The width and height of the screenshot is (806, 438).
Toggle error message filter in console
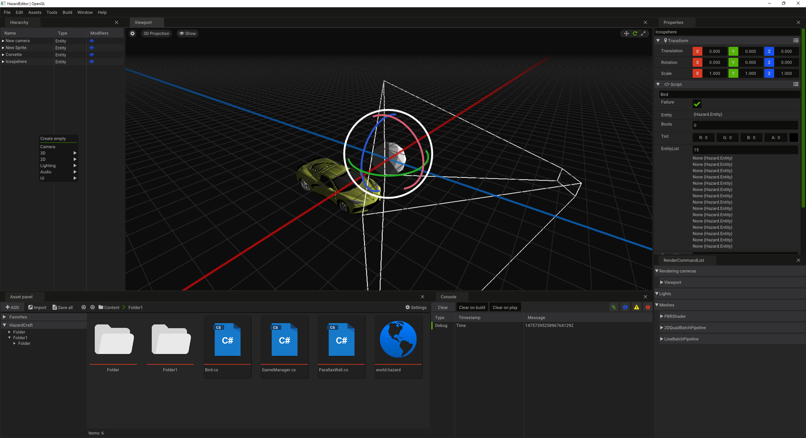648,307
